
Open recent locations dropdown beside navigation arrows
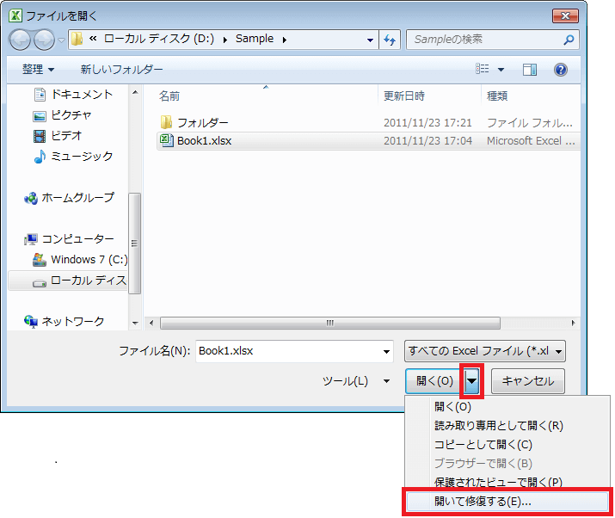[x=61, y=40]
